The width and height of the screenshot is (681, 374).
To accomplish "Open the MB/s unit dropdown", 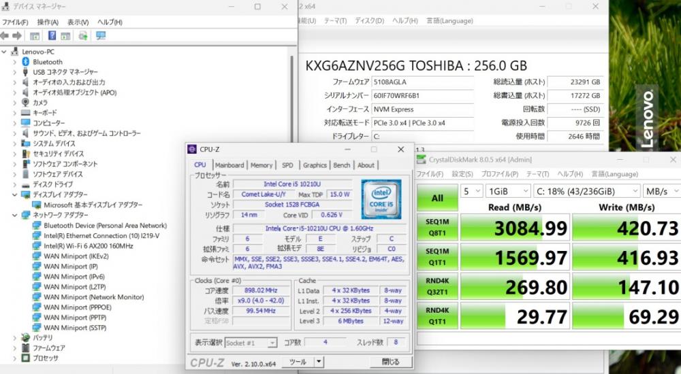I will coord(661,191).
